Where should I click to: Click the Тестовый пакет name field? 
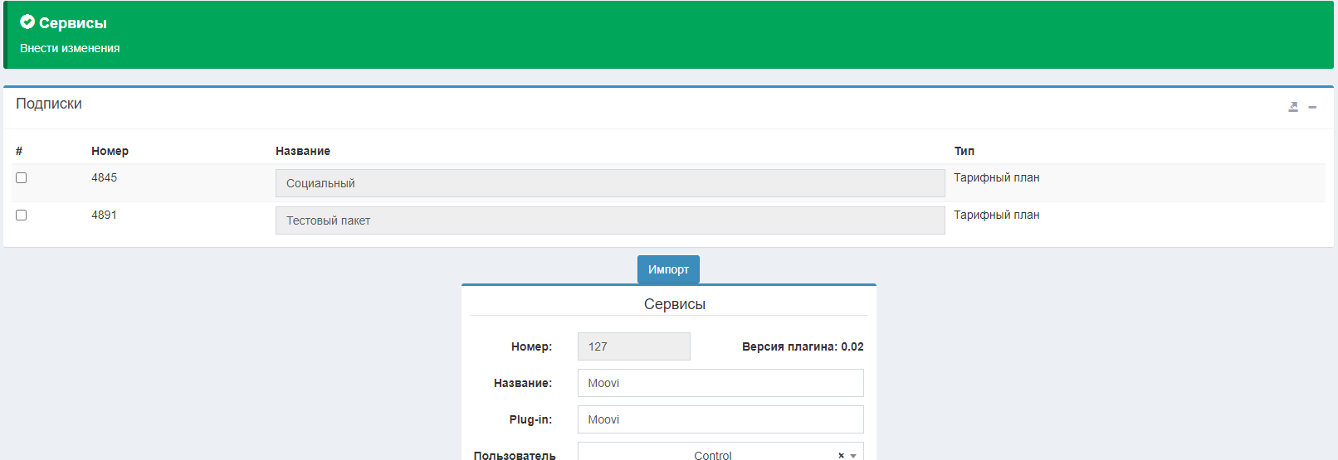pos(609,220)
